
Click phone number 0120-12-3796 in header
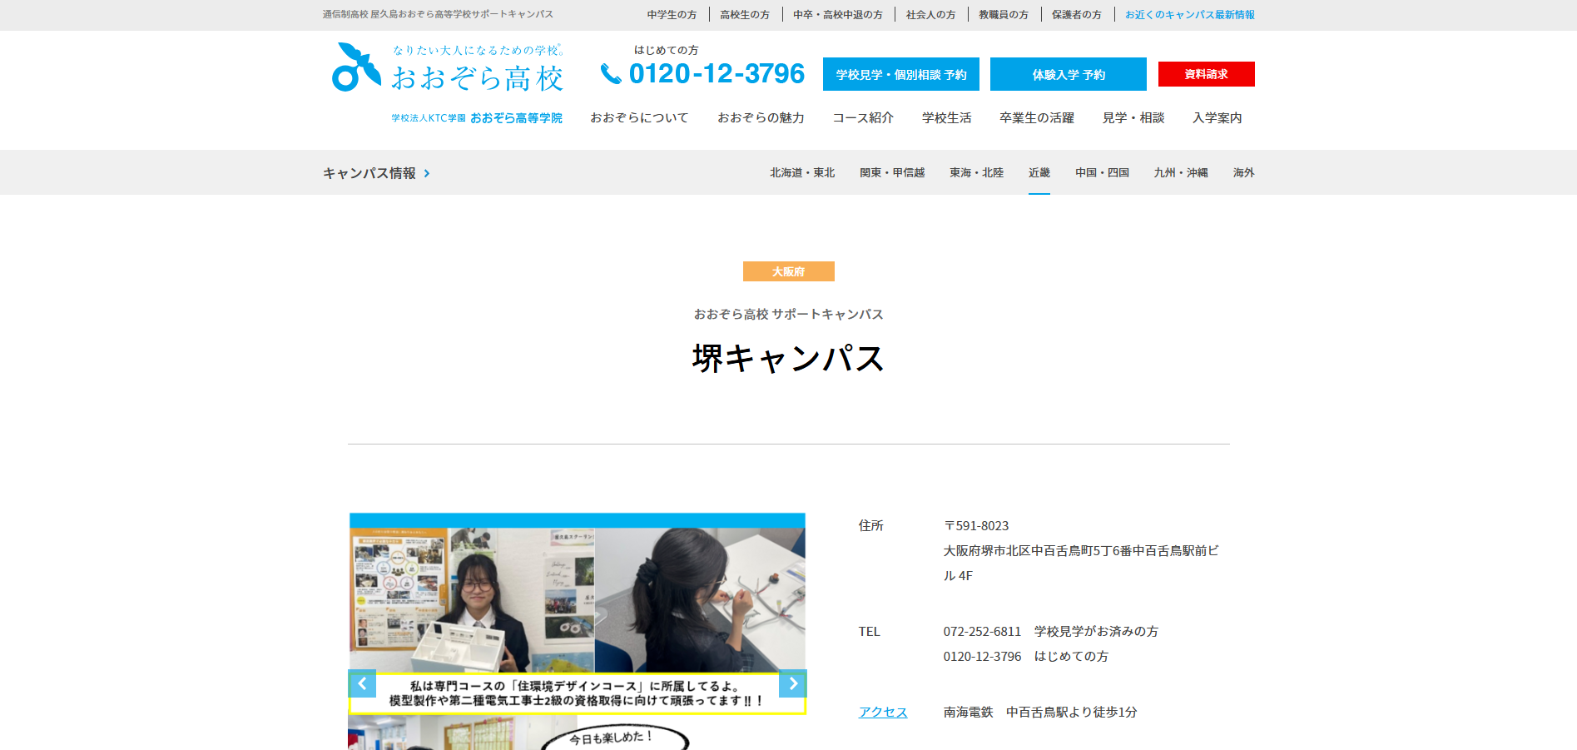click(x=717, y=74)
